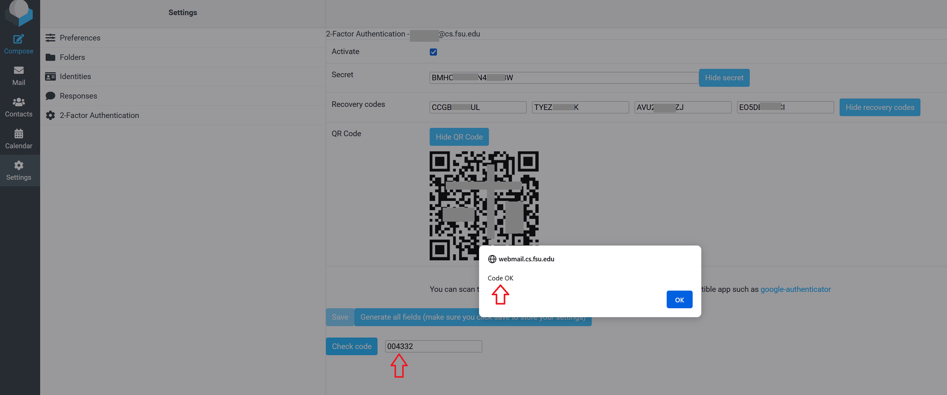Viewport: 947px width, 395px height.
Task: Click the 'Secret' label
Action: click(342, 74)
